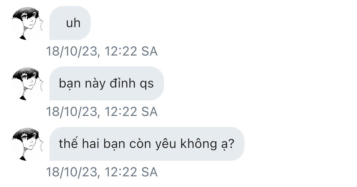Click the word "đỉnh" in the second message
Viewport: 357px width, 187px height.
123,83
